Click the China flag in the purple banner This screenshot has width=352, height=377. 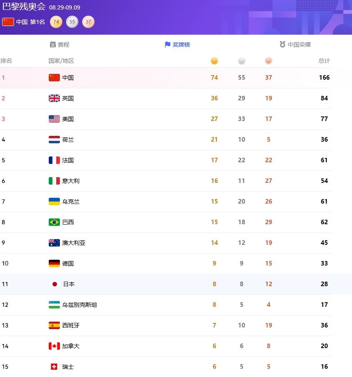[x=8, y=22]
